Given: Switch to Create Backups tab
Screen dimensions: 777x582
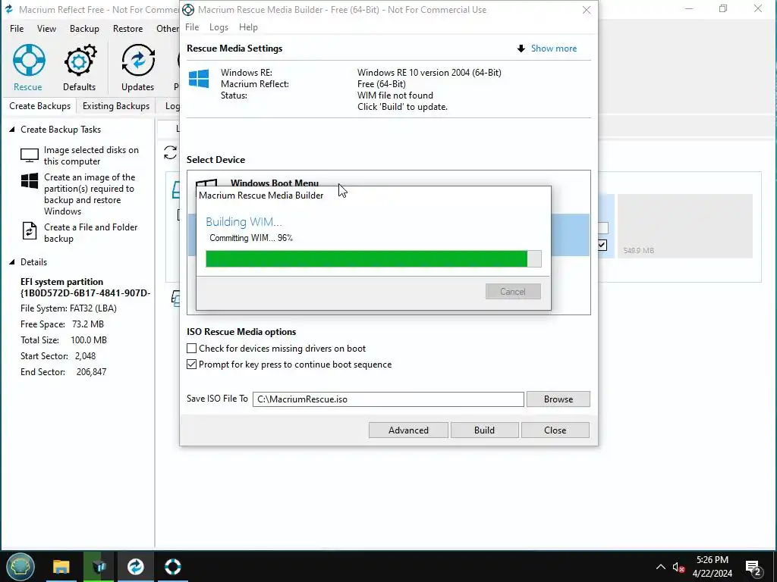Looking at the screenshot, I should pyautogui.click(x=39, y=106).
